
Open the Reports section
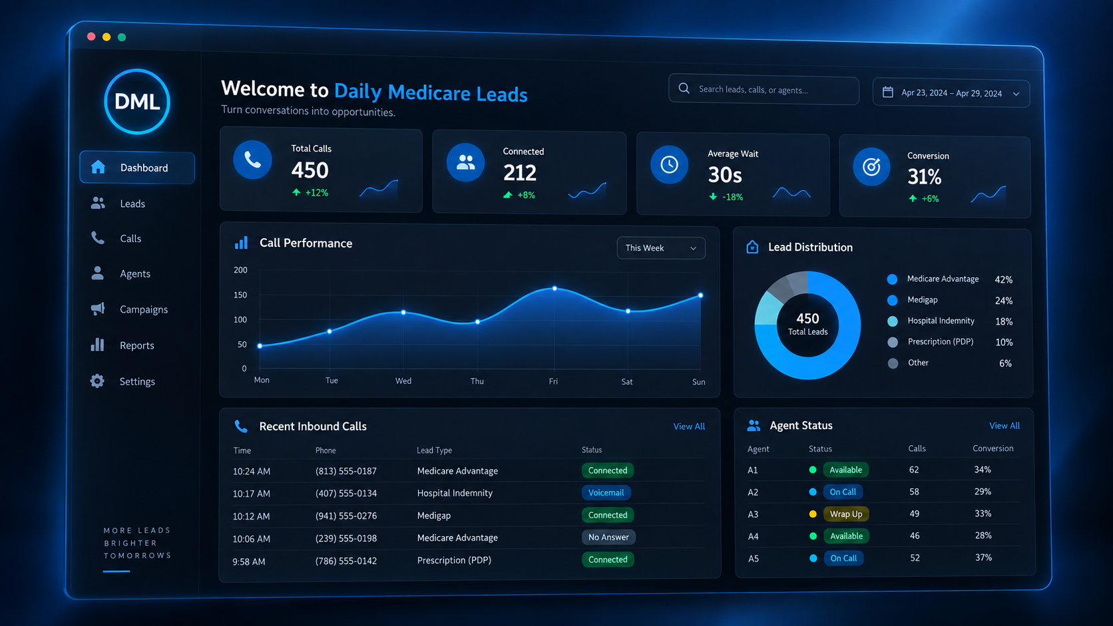coord(136,345)
